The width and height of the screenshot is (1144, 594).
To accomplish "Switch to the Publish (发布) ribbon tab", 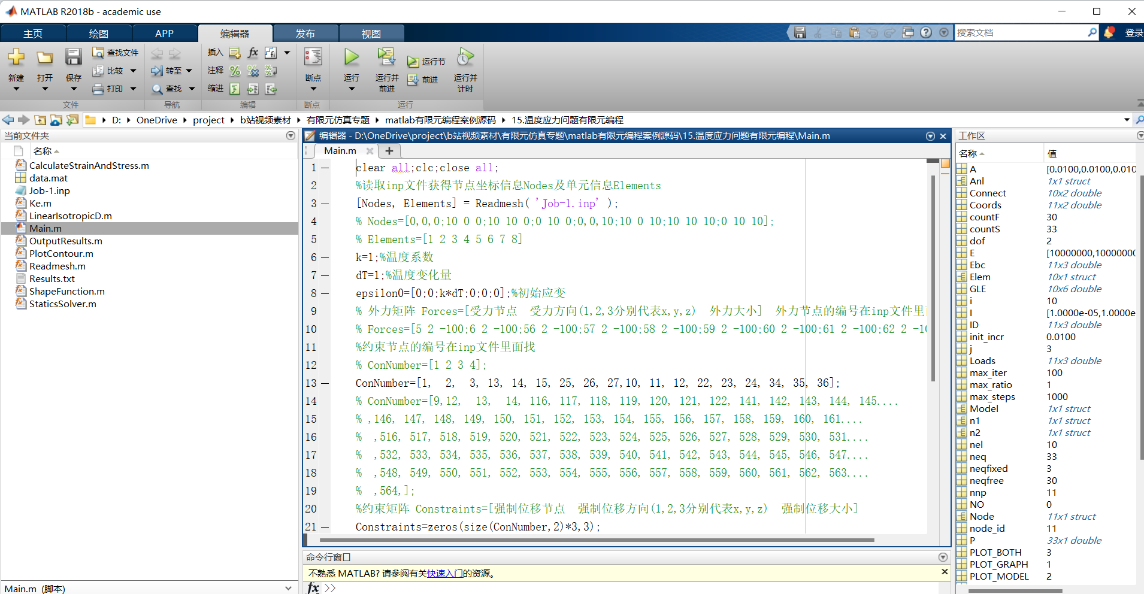I will click(305, 34).
